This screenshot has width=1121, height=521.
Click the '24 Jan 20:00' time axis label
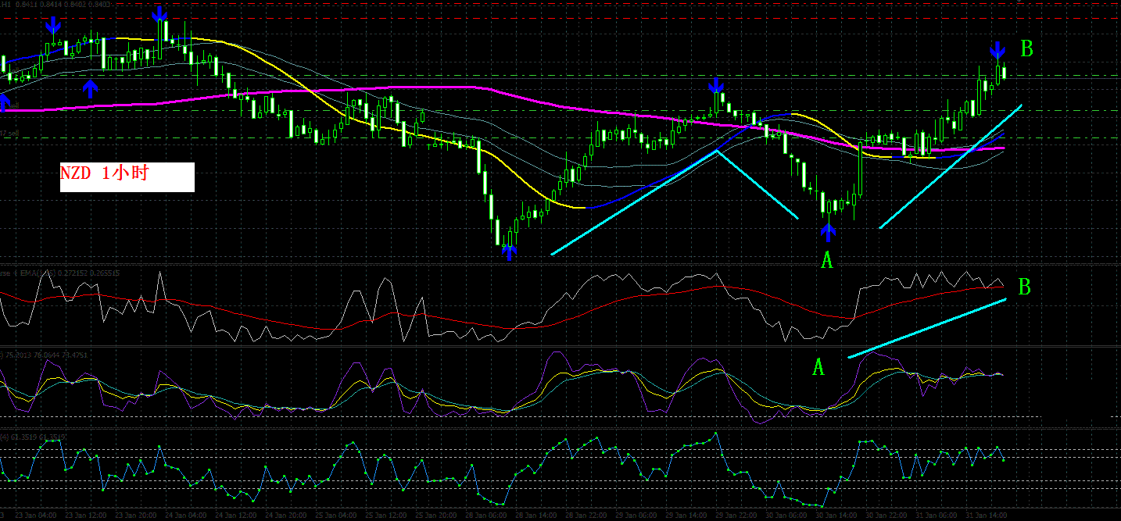click(286, 515)
